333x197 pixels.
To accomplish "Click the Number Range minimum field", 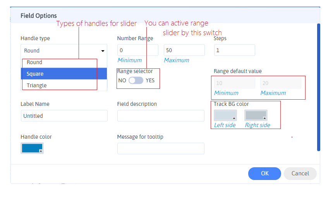I will tap(137, 50).
